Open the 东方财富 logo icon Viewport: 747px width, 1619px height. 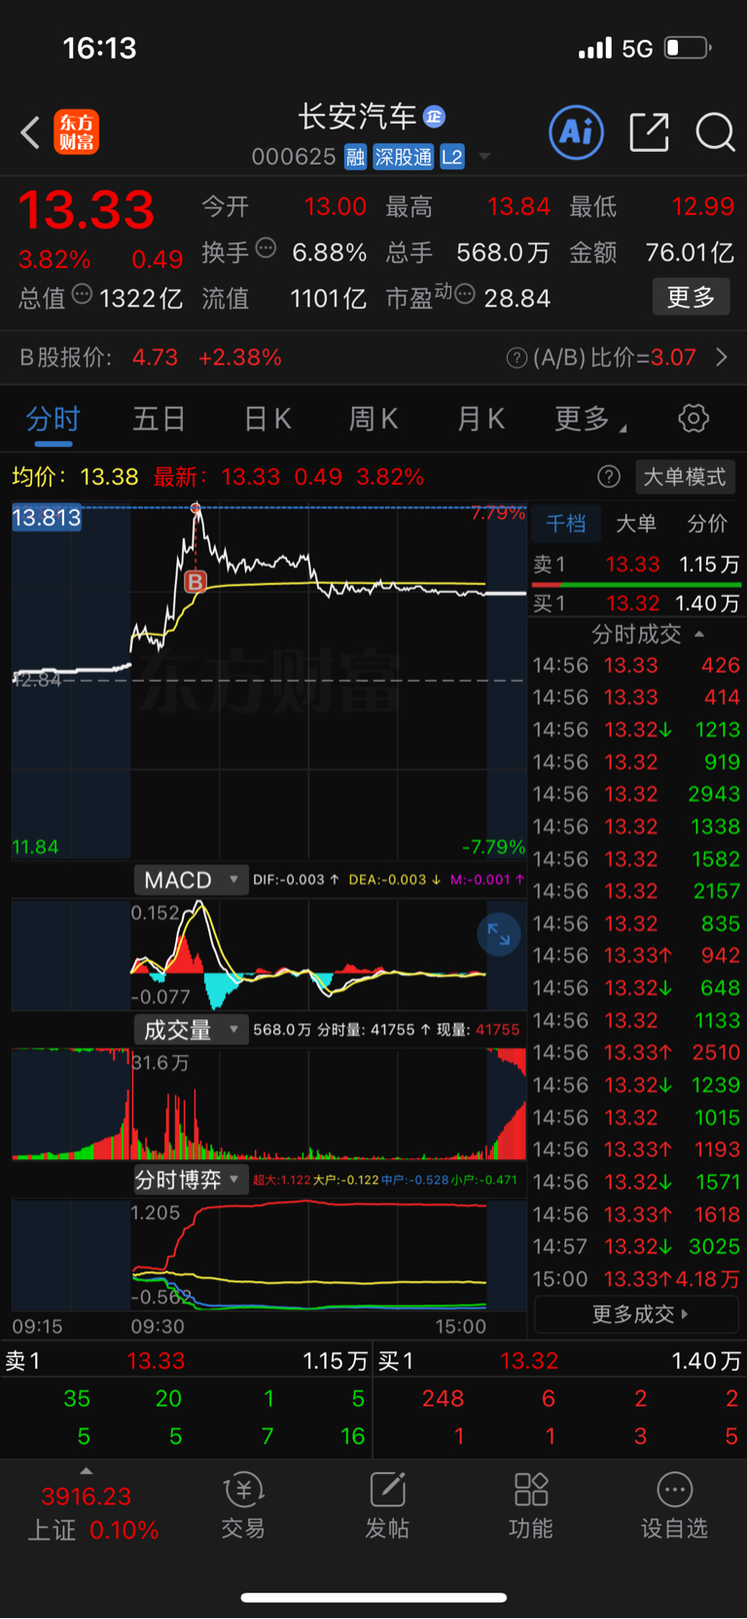[77, 132]
